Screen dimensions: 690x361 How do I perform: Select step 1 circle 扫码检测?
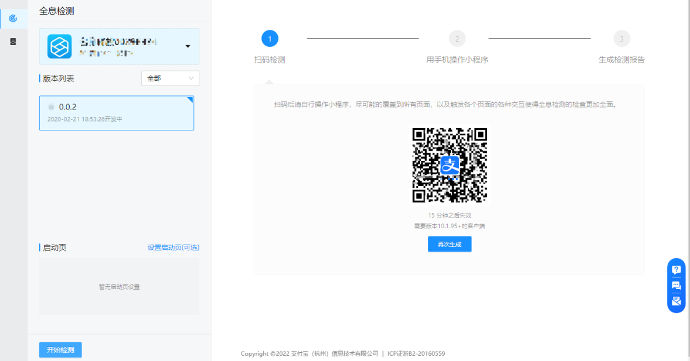[270, 39]
